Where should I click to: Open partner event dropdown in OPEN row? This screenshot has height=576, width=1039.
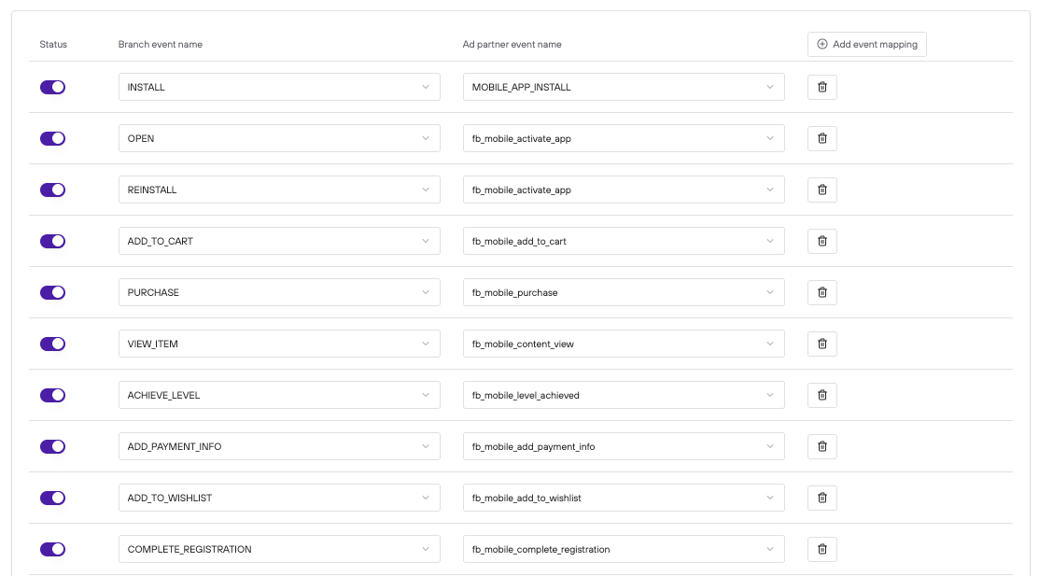pyautogui.click(x=624, y=138)
